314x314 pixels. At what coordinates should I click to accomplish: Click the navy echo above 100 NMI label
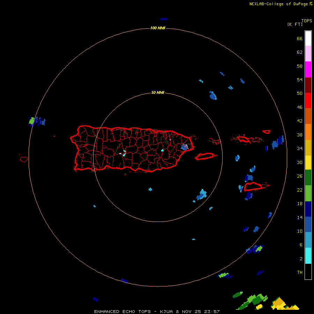coord(164,19)
